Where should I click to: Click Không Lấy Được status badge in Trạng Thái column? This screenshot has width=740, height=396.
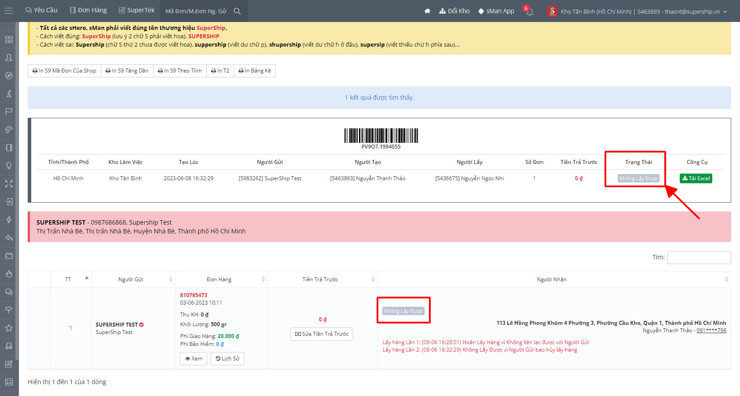point(638,178)
